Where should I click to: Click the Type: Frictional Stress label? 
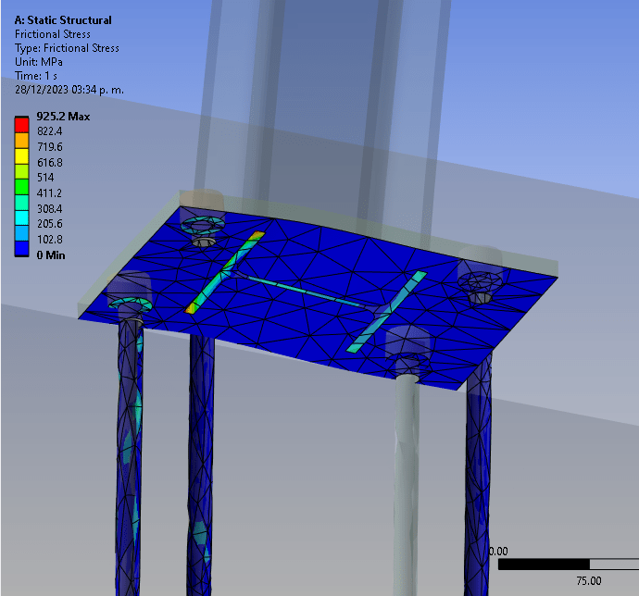(x=67, y=48)
